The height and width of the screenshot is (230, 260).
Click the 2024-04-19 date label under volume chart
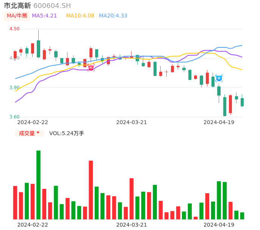click(219, 225)
